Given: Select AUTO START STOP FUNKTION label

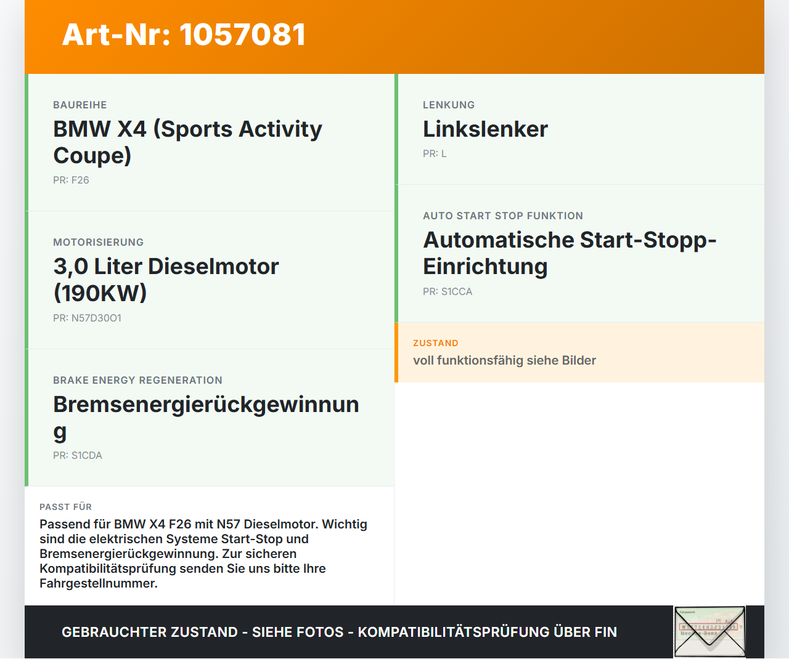Looking at the screenshot, I should (503, 216).
